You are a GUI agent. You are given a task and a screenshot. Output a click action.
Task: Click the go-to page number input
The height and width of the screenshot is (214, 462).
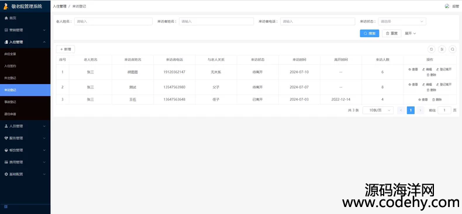pos(444,110)
